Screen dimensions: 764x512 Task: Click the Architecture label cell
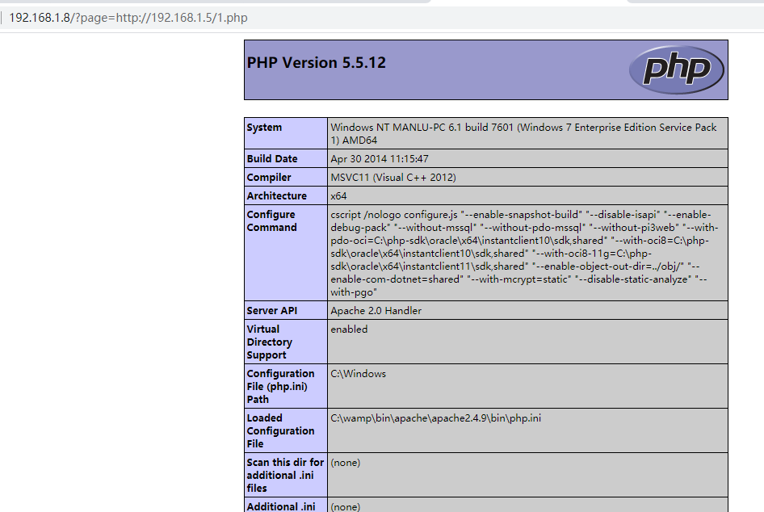point(286,196)
